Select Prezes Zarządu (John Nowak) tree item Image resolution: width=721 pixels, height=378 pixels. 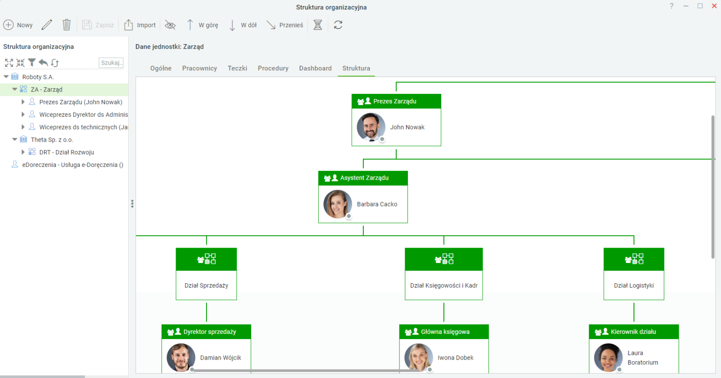tap(81, 102)
